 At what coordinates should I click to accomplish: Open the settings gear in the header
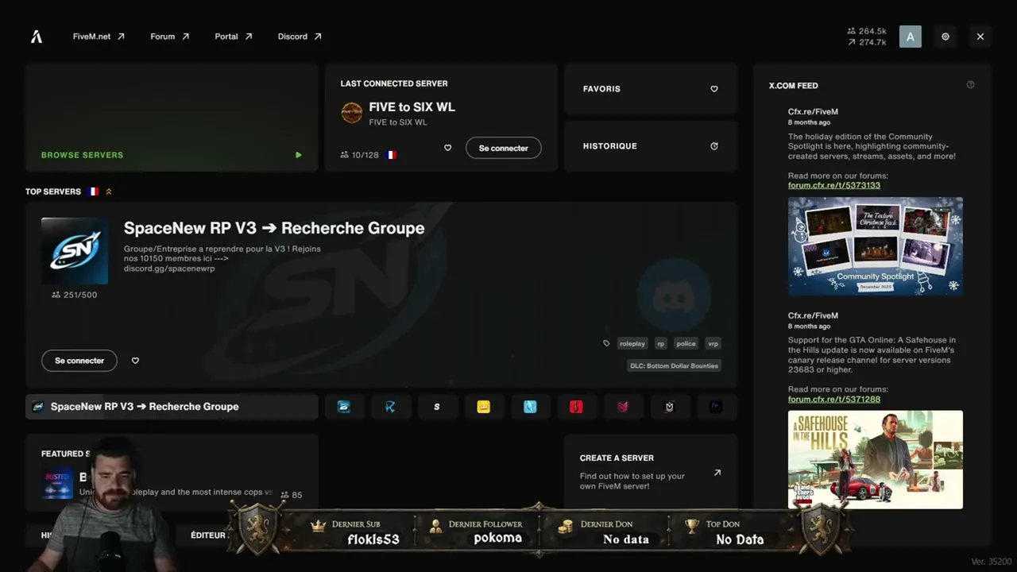pos(945,37)
